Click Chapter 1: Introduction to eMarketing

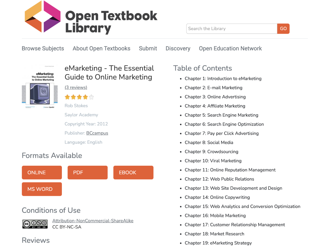[x=223, y=78]
